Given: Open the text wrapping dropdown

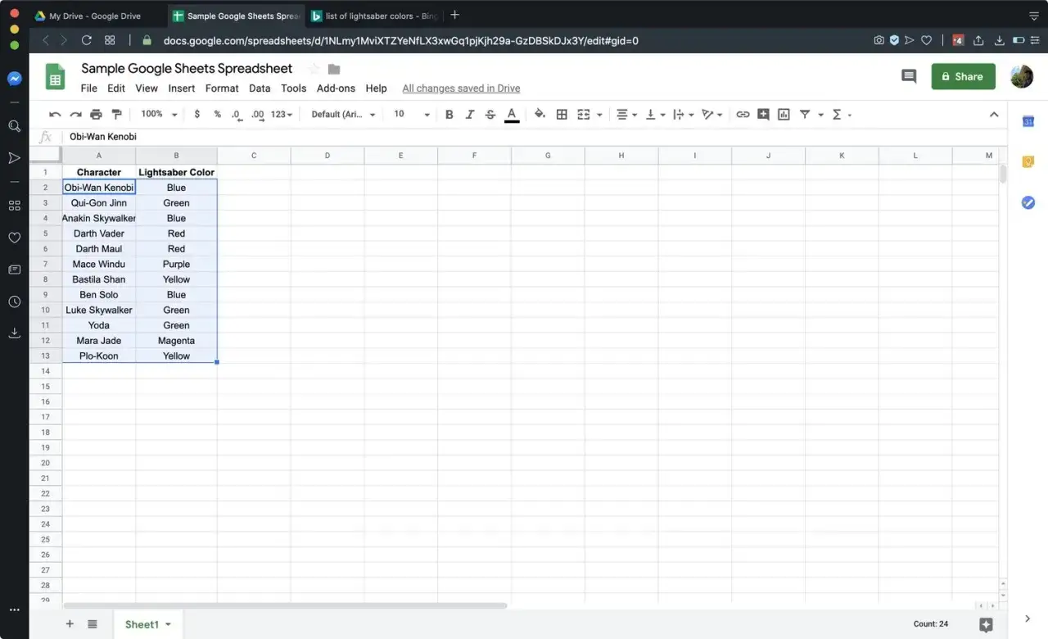Looking at the screenshot, I should [683, 115].
